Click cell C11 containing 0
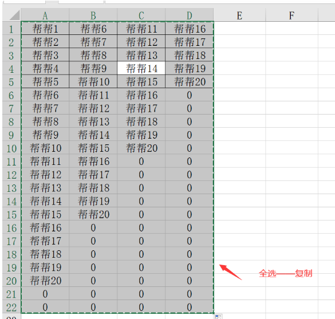 pos(141,161)
